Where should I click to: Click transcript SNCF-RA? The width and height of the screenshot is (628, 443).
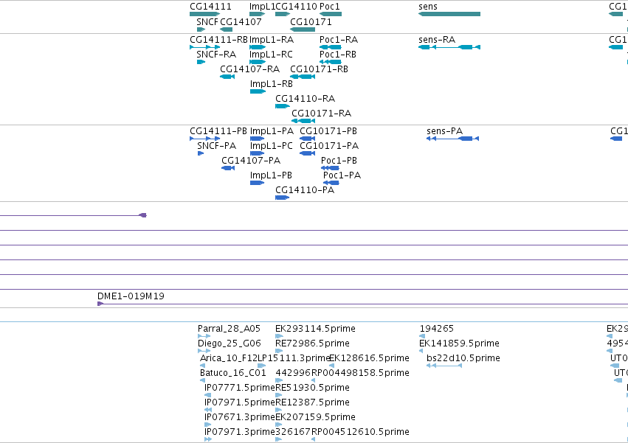(x=201, y=62)
